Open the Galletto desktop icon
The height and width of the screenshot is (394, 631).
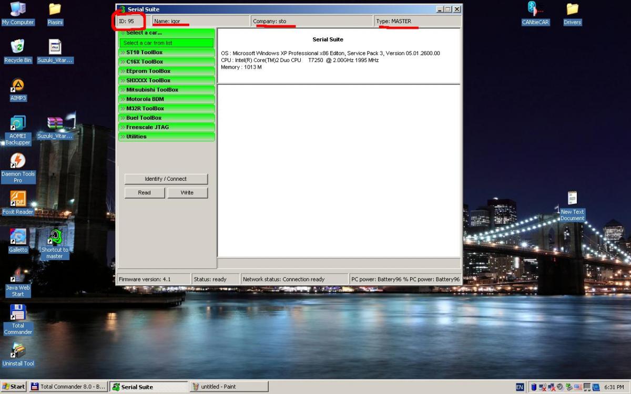18,237
